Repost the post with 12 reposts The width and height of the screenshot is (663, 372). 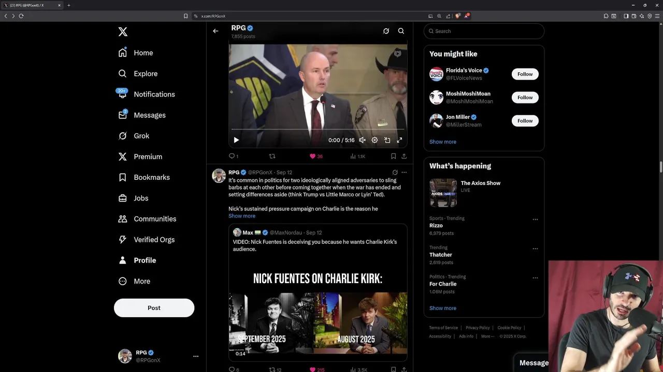275,370
